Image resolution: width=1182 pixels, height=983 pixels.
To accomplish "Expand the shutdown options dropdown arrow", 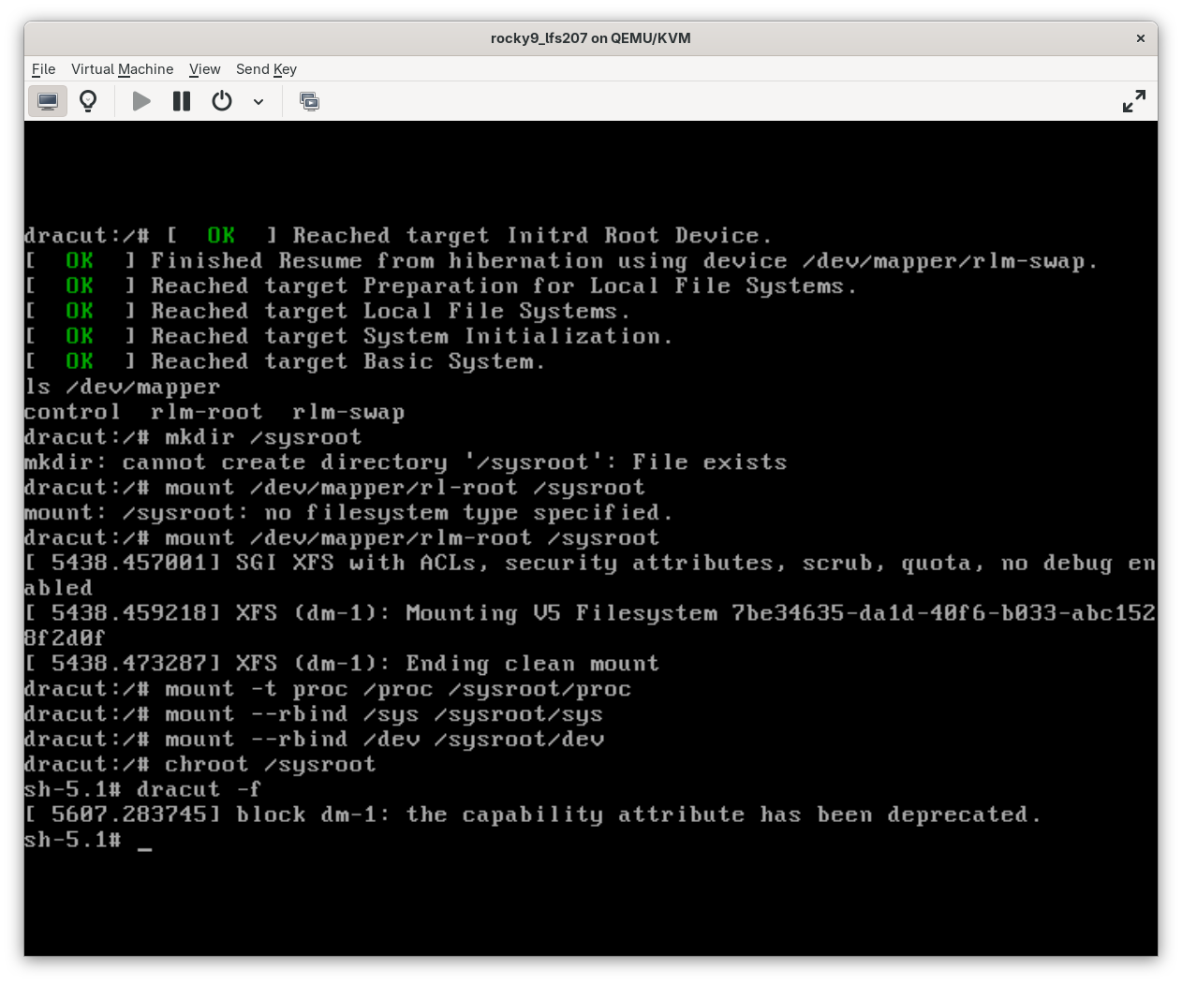I will coord(259,101).
